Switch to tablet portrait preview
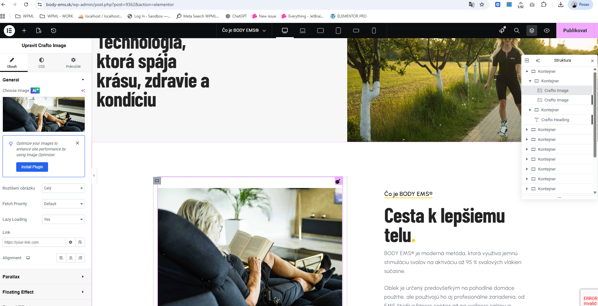598x306 pixels. click(338, 31)
